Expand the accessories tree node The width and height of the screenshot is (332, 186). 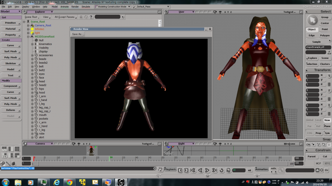tap(32, 55)
